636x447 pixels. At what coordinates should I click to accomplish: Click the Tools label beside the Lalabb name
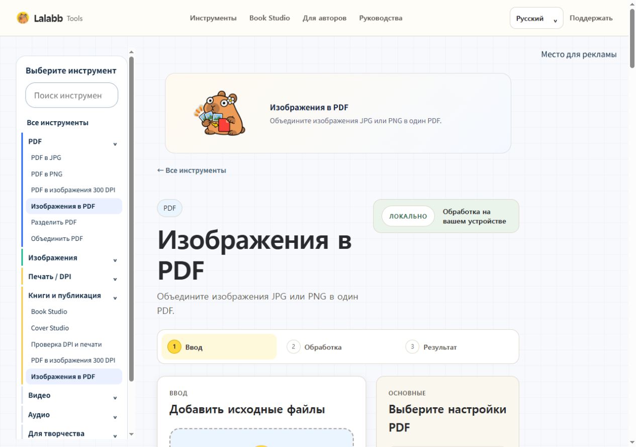(x=74, y=19)
